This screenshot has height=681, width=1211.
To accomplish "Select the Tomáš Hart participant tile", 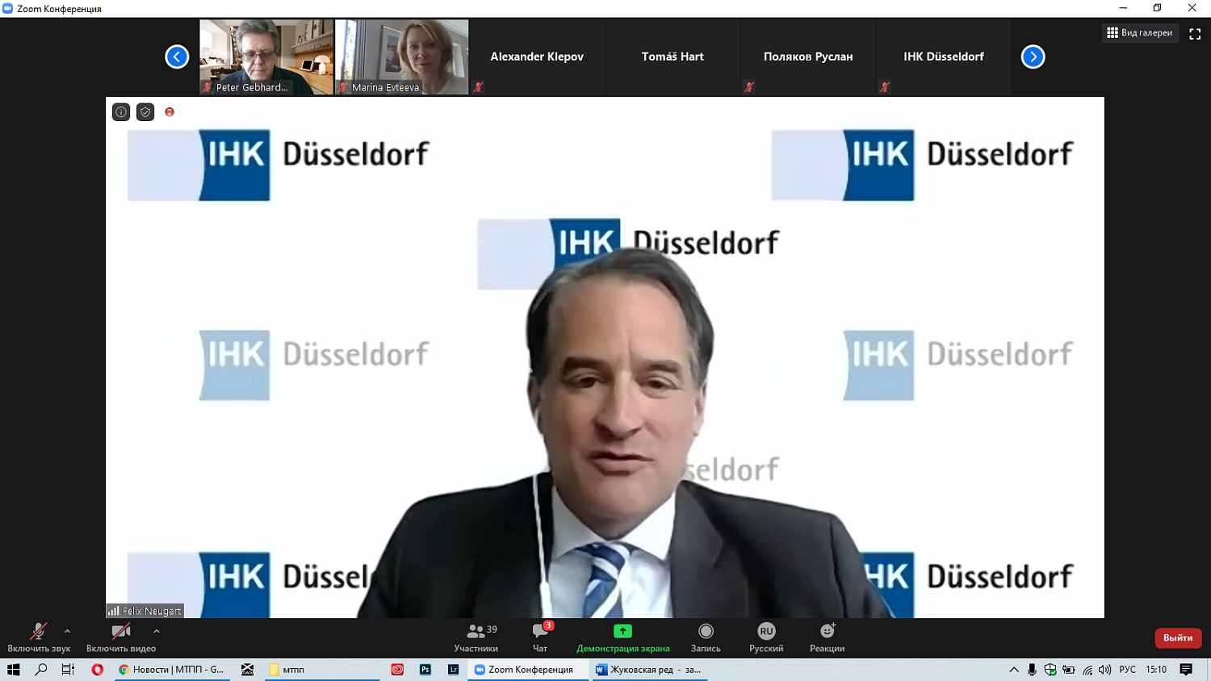I will (x=673, y=56).
